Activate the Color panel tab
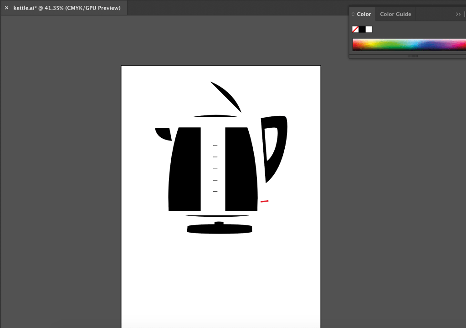The image size is (466, 328). click(364, 14)
